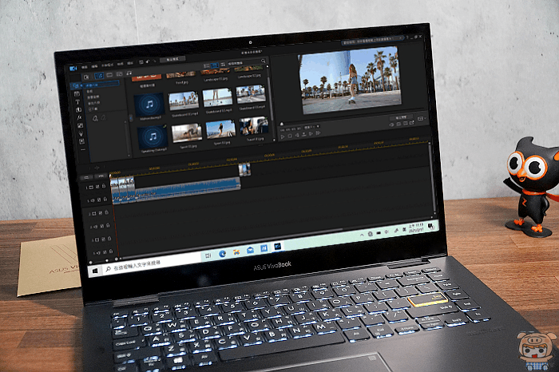Viewport: 559px width, 372px height.
Task: Switch library to details list view
Action: [206, 66]
